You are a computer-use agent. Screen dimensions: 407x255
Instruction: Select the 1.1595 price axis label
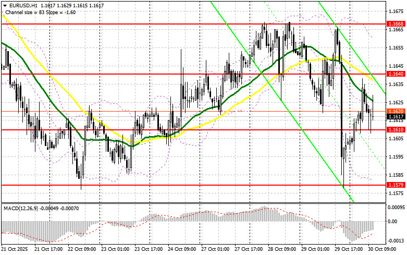[397, 156]
